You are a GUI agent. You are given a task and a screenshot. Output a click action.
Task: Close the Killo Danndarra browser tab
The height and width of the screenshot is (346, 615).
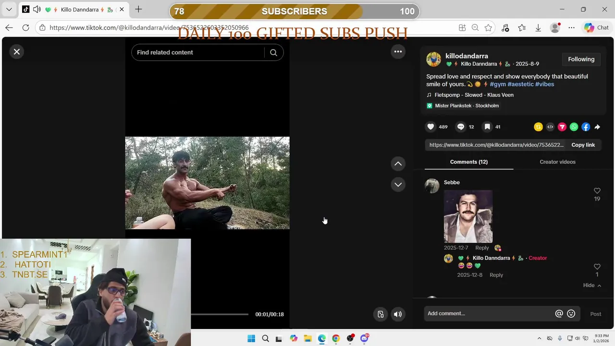click(x=122, y=10)
